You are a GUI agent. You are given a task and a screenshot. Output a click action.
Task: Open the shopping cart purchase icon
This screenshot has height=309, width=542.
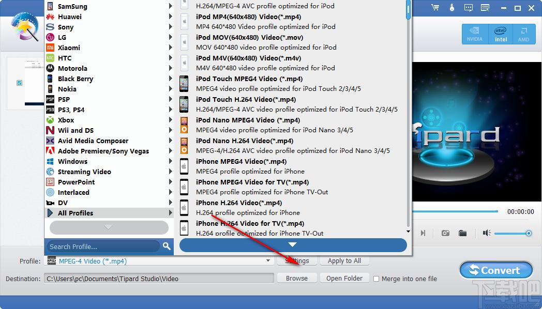click(435, 8)
